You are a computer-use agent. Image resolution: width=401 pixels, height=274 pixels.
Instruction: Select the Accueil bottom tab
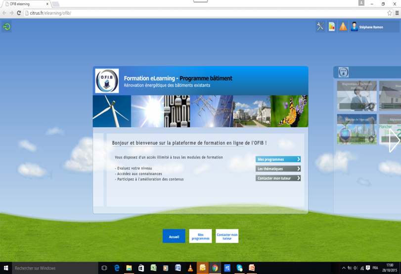(174, 236)
